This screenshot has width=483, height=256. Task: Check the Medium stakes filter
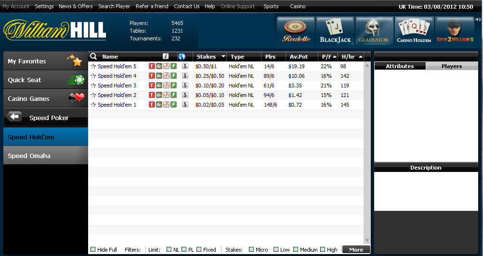tap(296, 249)
